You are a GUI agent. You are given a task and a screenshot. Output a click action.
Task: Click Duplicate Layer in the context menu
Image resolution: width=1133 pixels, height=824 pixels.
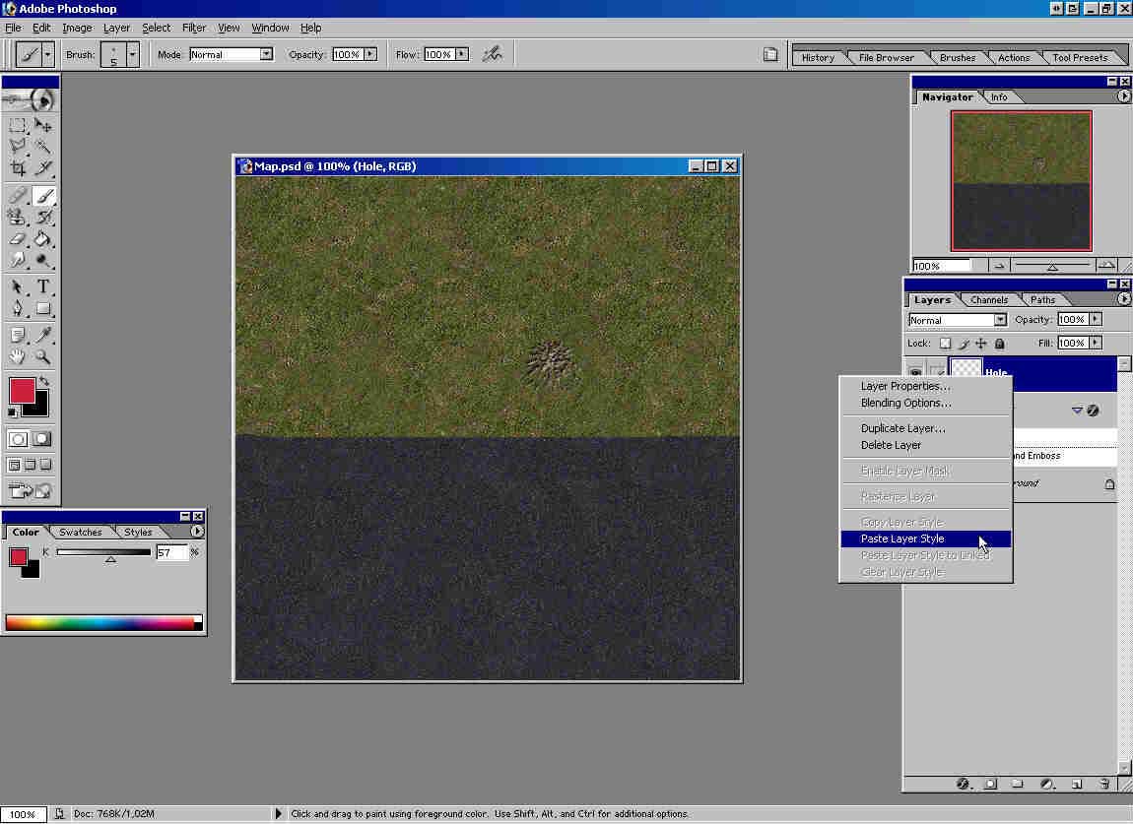point(902,428)
